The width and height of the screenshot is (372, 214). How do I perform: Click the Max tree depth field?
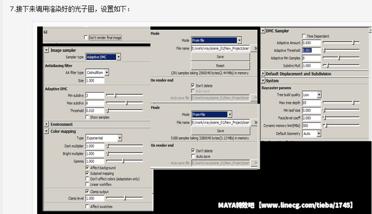coord(311,103)
